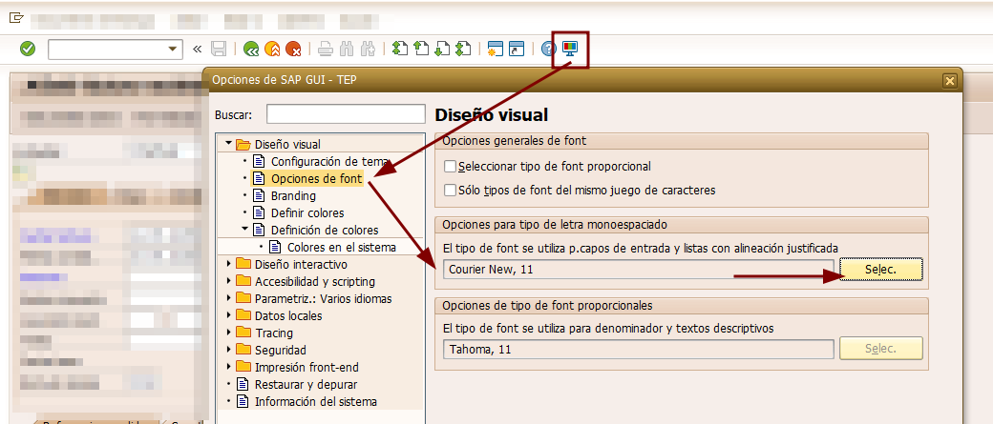Viewport: 993px width, 424px height.
Task: Open Restaurar y depurar tree item
Action: tap(306, 384)
